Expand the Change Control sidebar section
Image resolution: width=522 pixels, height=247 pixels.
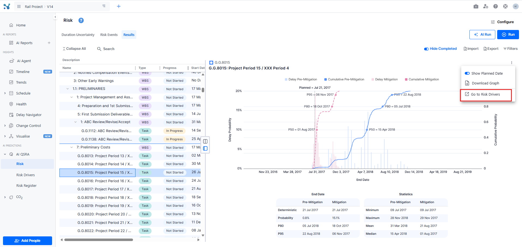point(5,126)
